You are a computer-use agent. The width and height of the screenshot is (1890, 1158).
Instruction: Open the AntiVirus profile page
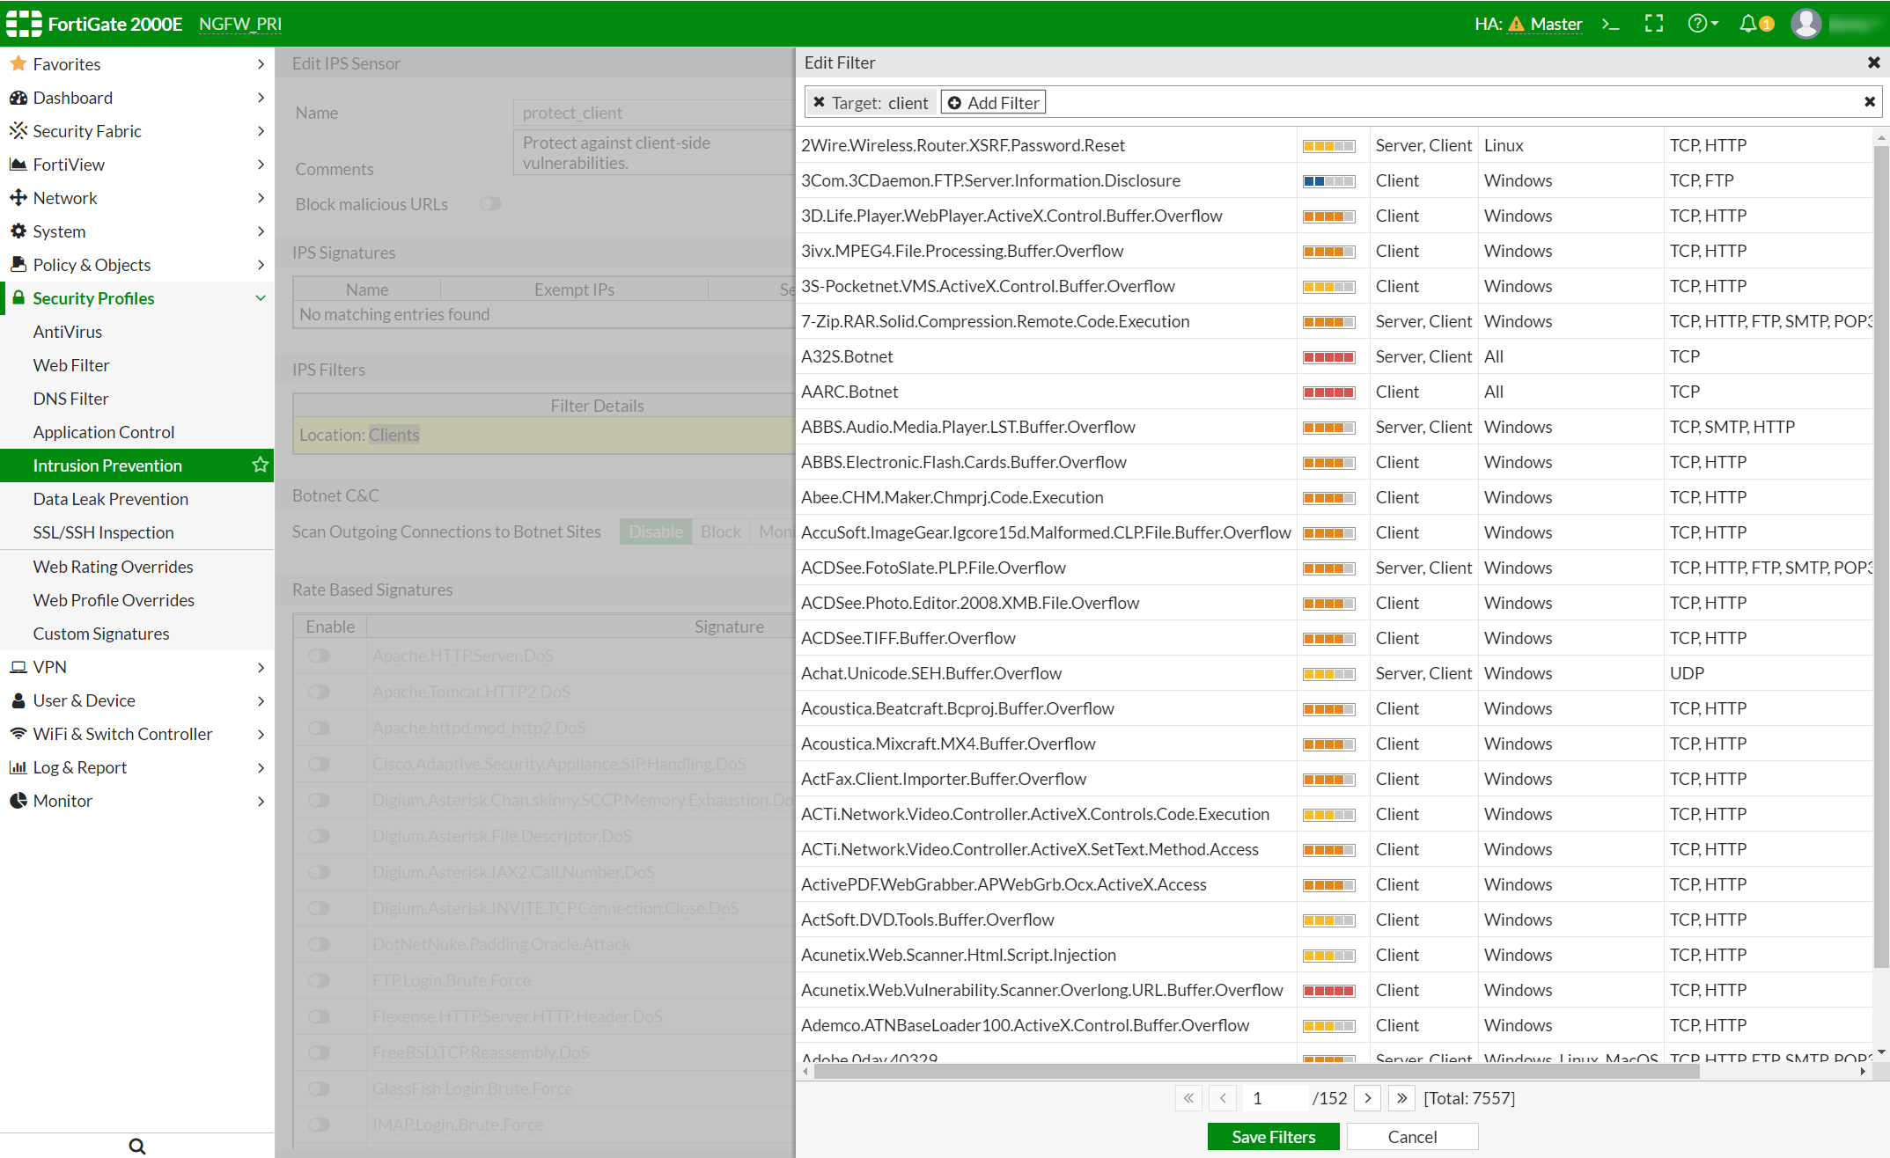tap(68, 331)
